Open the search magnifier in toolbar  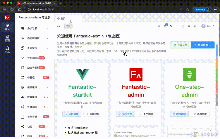point(159,26)
